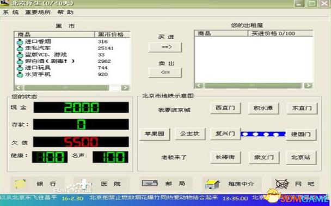The image size is (331, 206).
Task: Open the 帮助 menu
Action: pyautogui.click(x=65, y=12)
